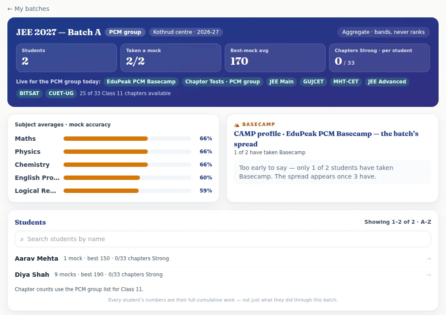Click the 'Subject averages · mock accuracy' heading

tap(63, 125)
